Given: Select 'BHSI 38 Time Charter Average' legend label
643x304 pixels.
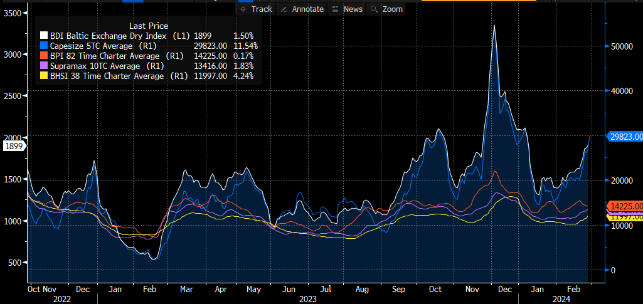Looking at the screenshot, I should coord(107,76).
